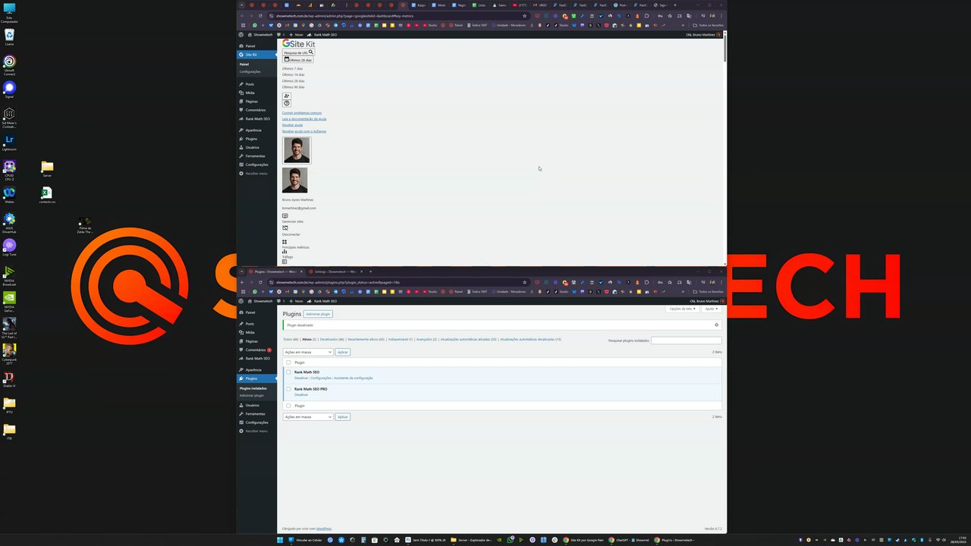This screenshot has height=546, width=971.
Task: Click the reload icon in the top browser window
Action: click(260, 16)
